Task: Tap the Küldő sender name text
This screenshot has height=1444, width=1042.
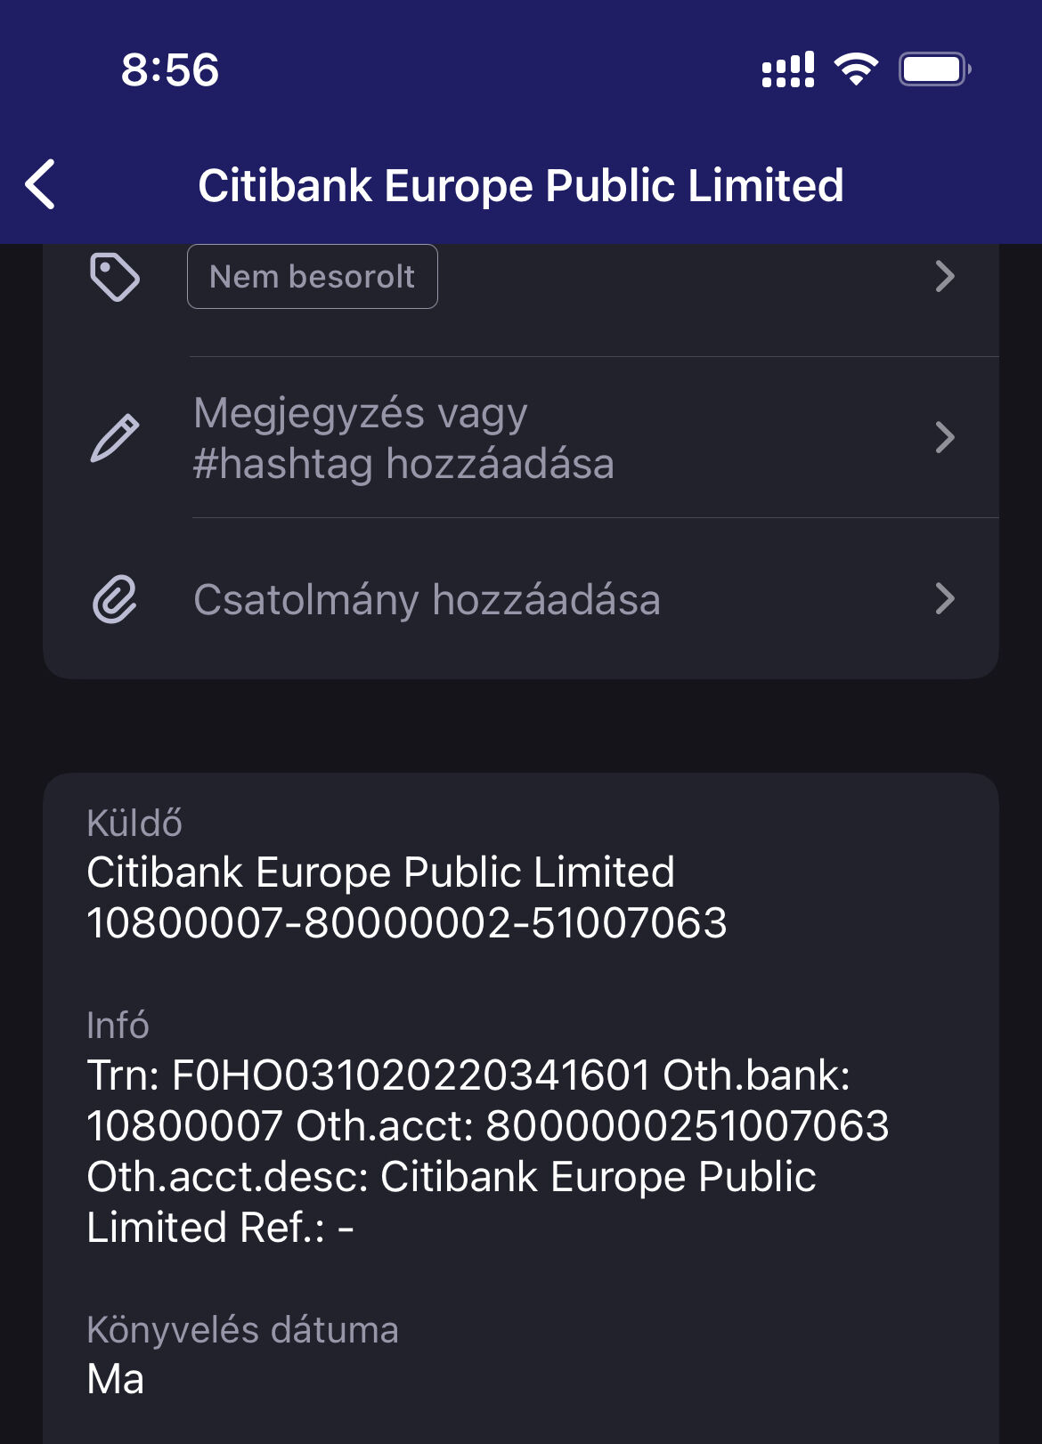Action: (380, 872)
